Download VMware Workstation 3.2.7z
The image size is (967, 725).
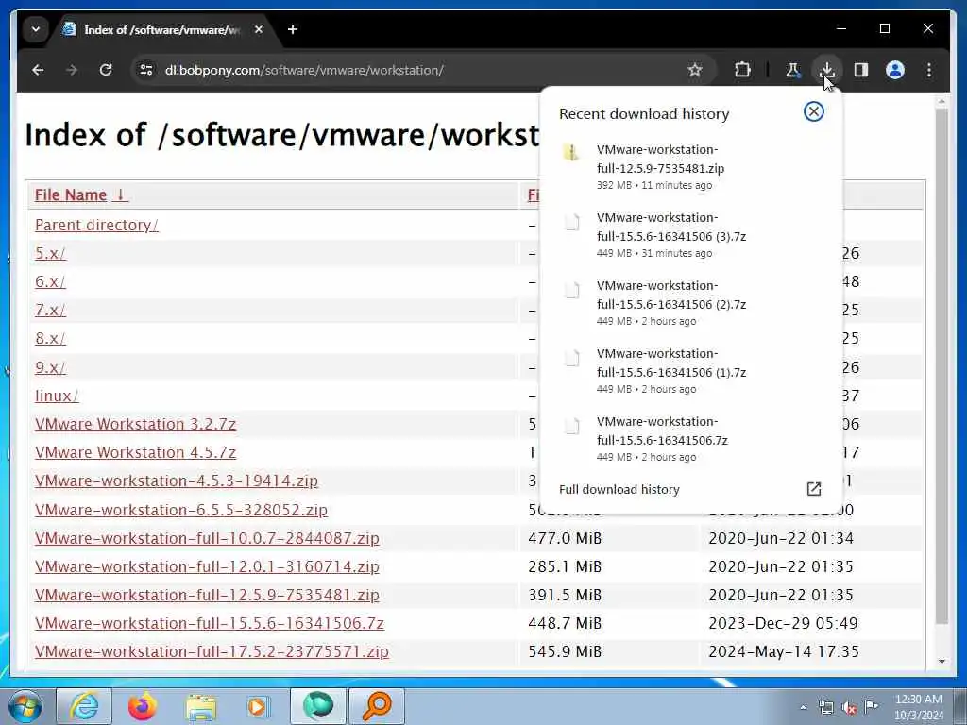(x=136, y=424)
